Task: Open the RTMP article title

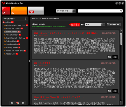Action: 66,33
